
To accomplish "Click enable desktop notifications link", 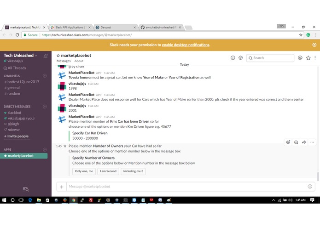I will 186,45.
